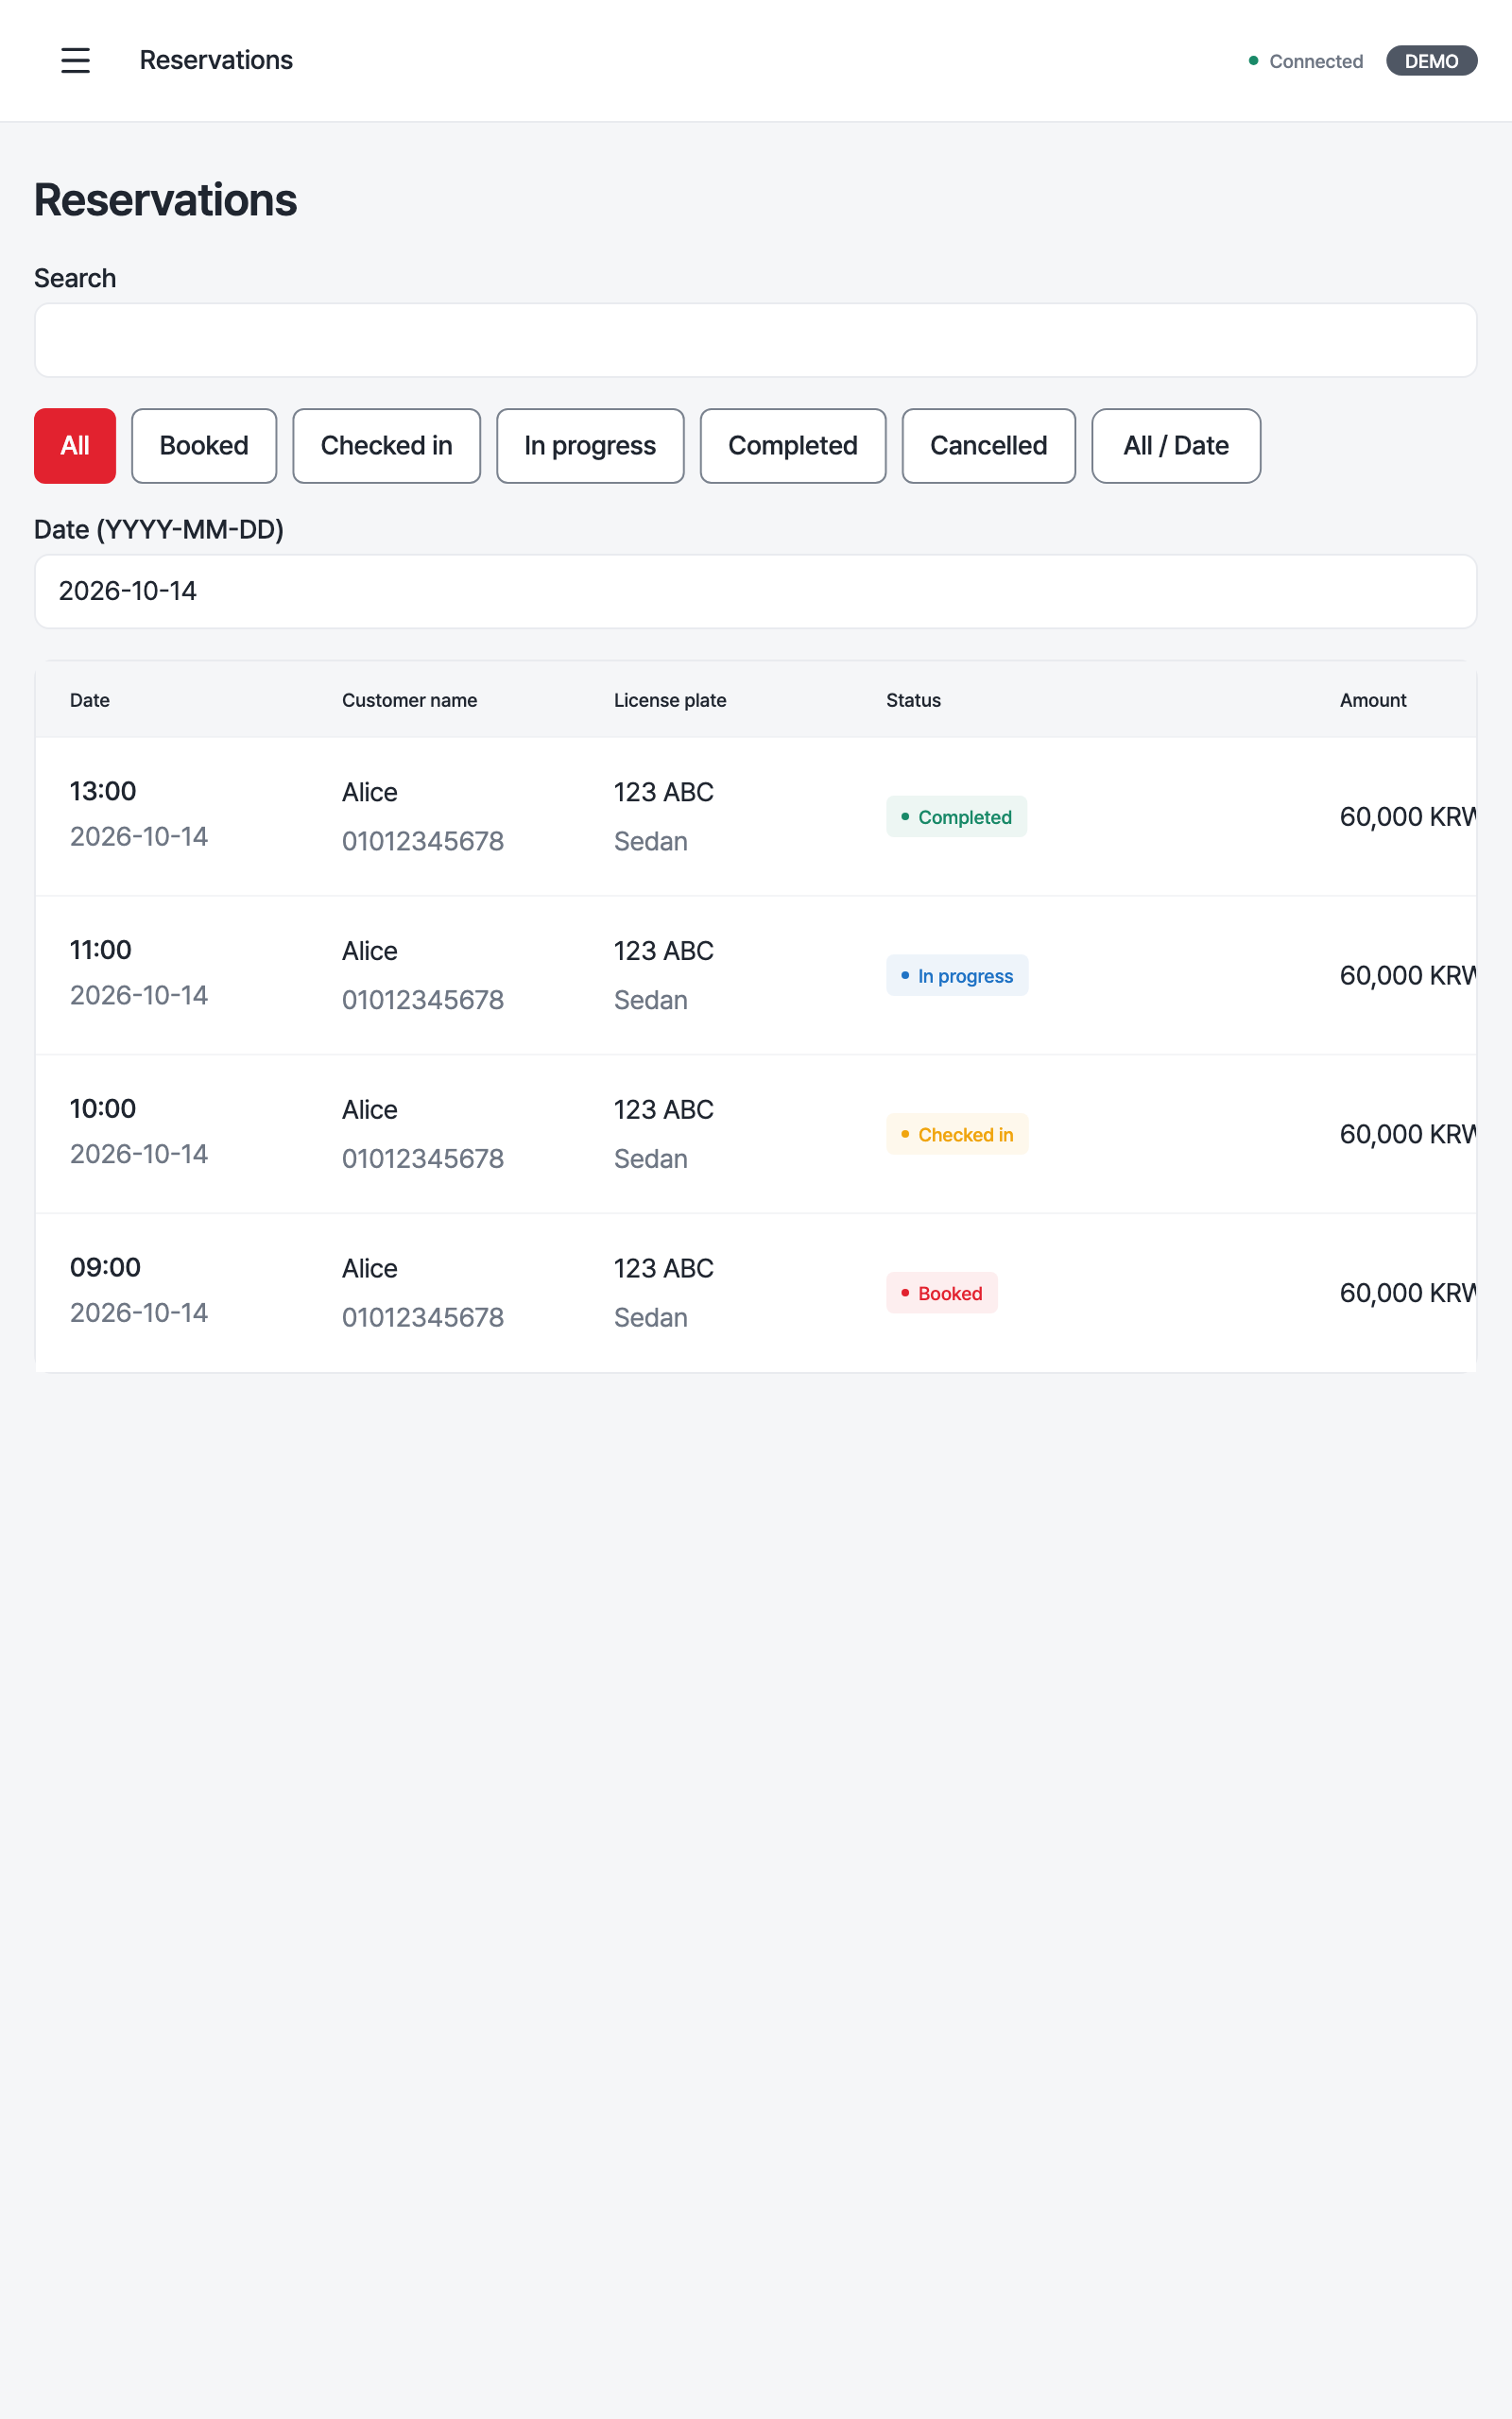
Task: Click the Completed status badge
Action: click(x=956, y=816)
